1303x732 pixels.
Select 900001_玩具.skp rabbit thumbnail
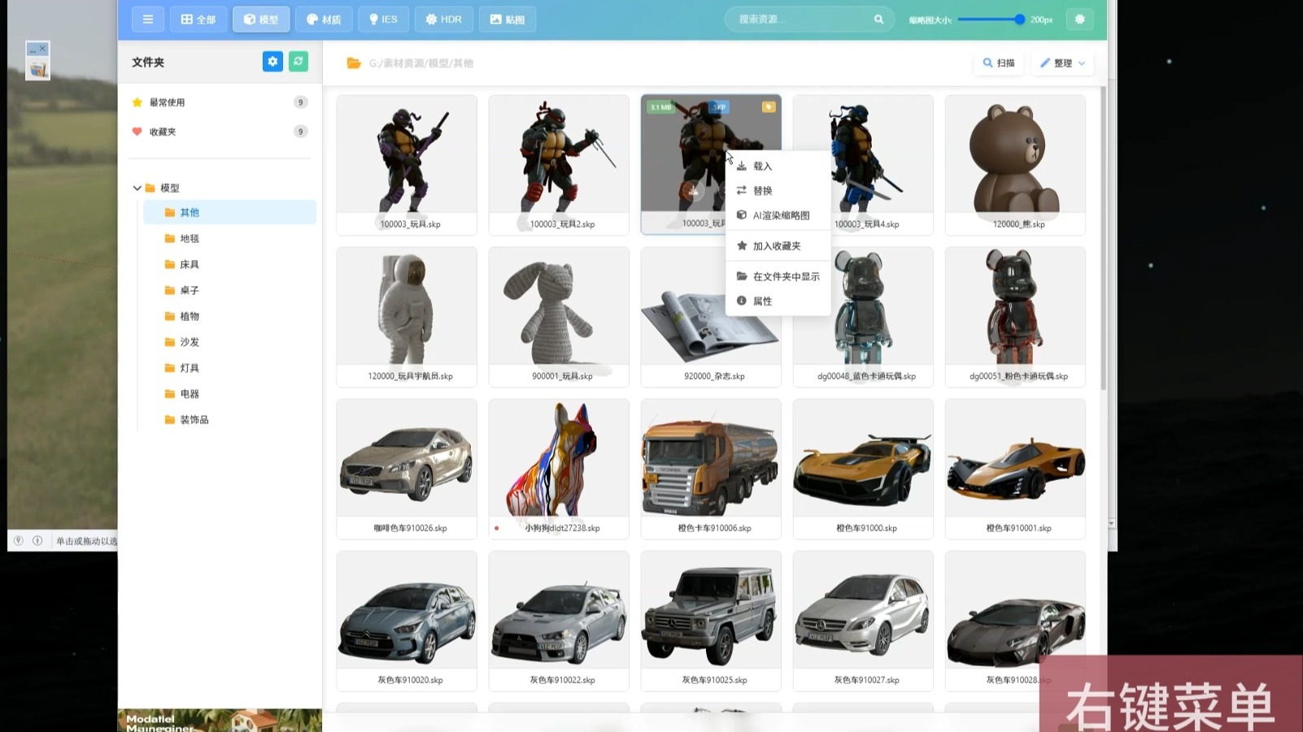(x=559, y=317)
